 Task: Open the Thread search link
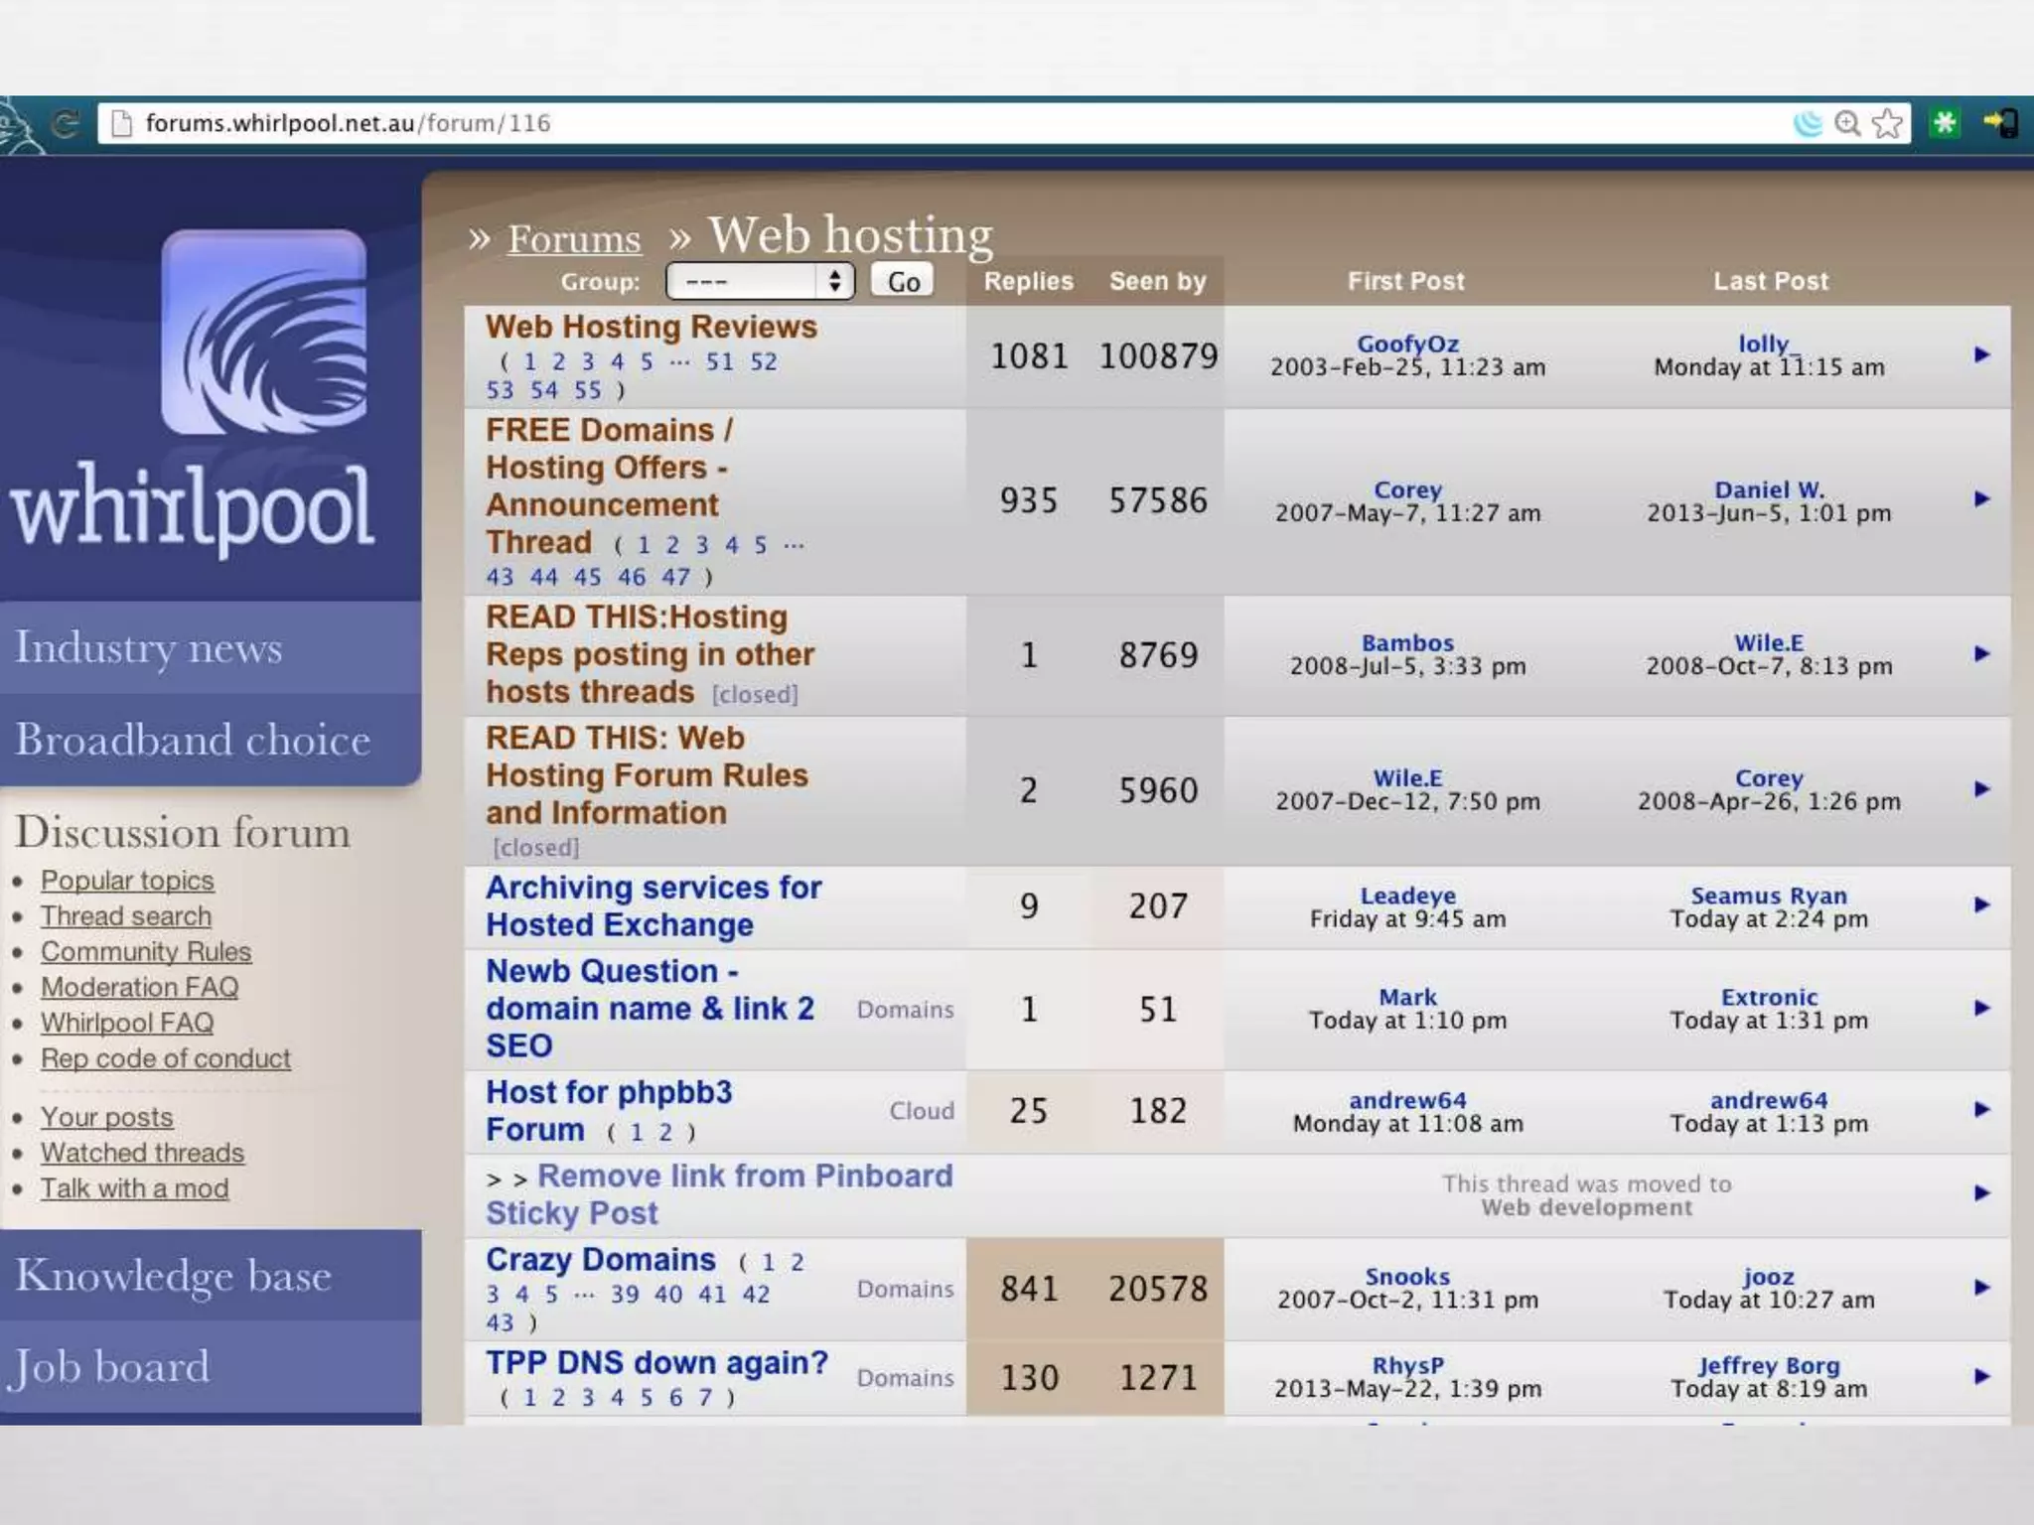coord(126,916)
